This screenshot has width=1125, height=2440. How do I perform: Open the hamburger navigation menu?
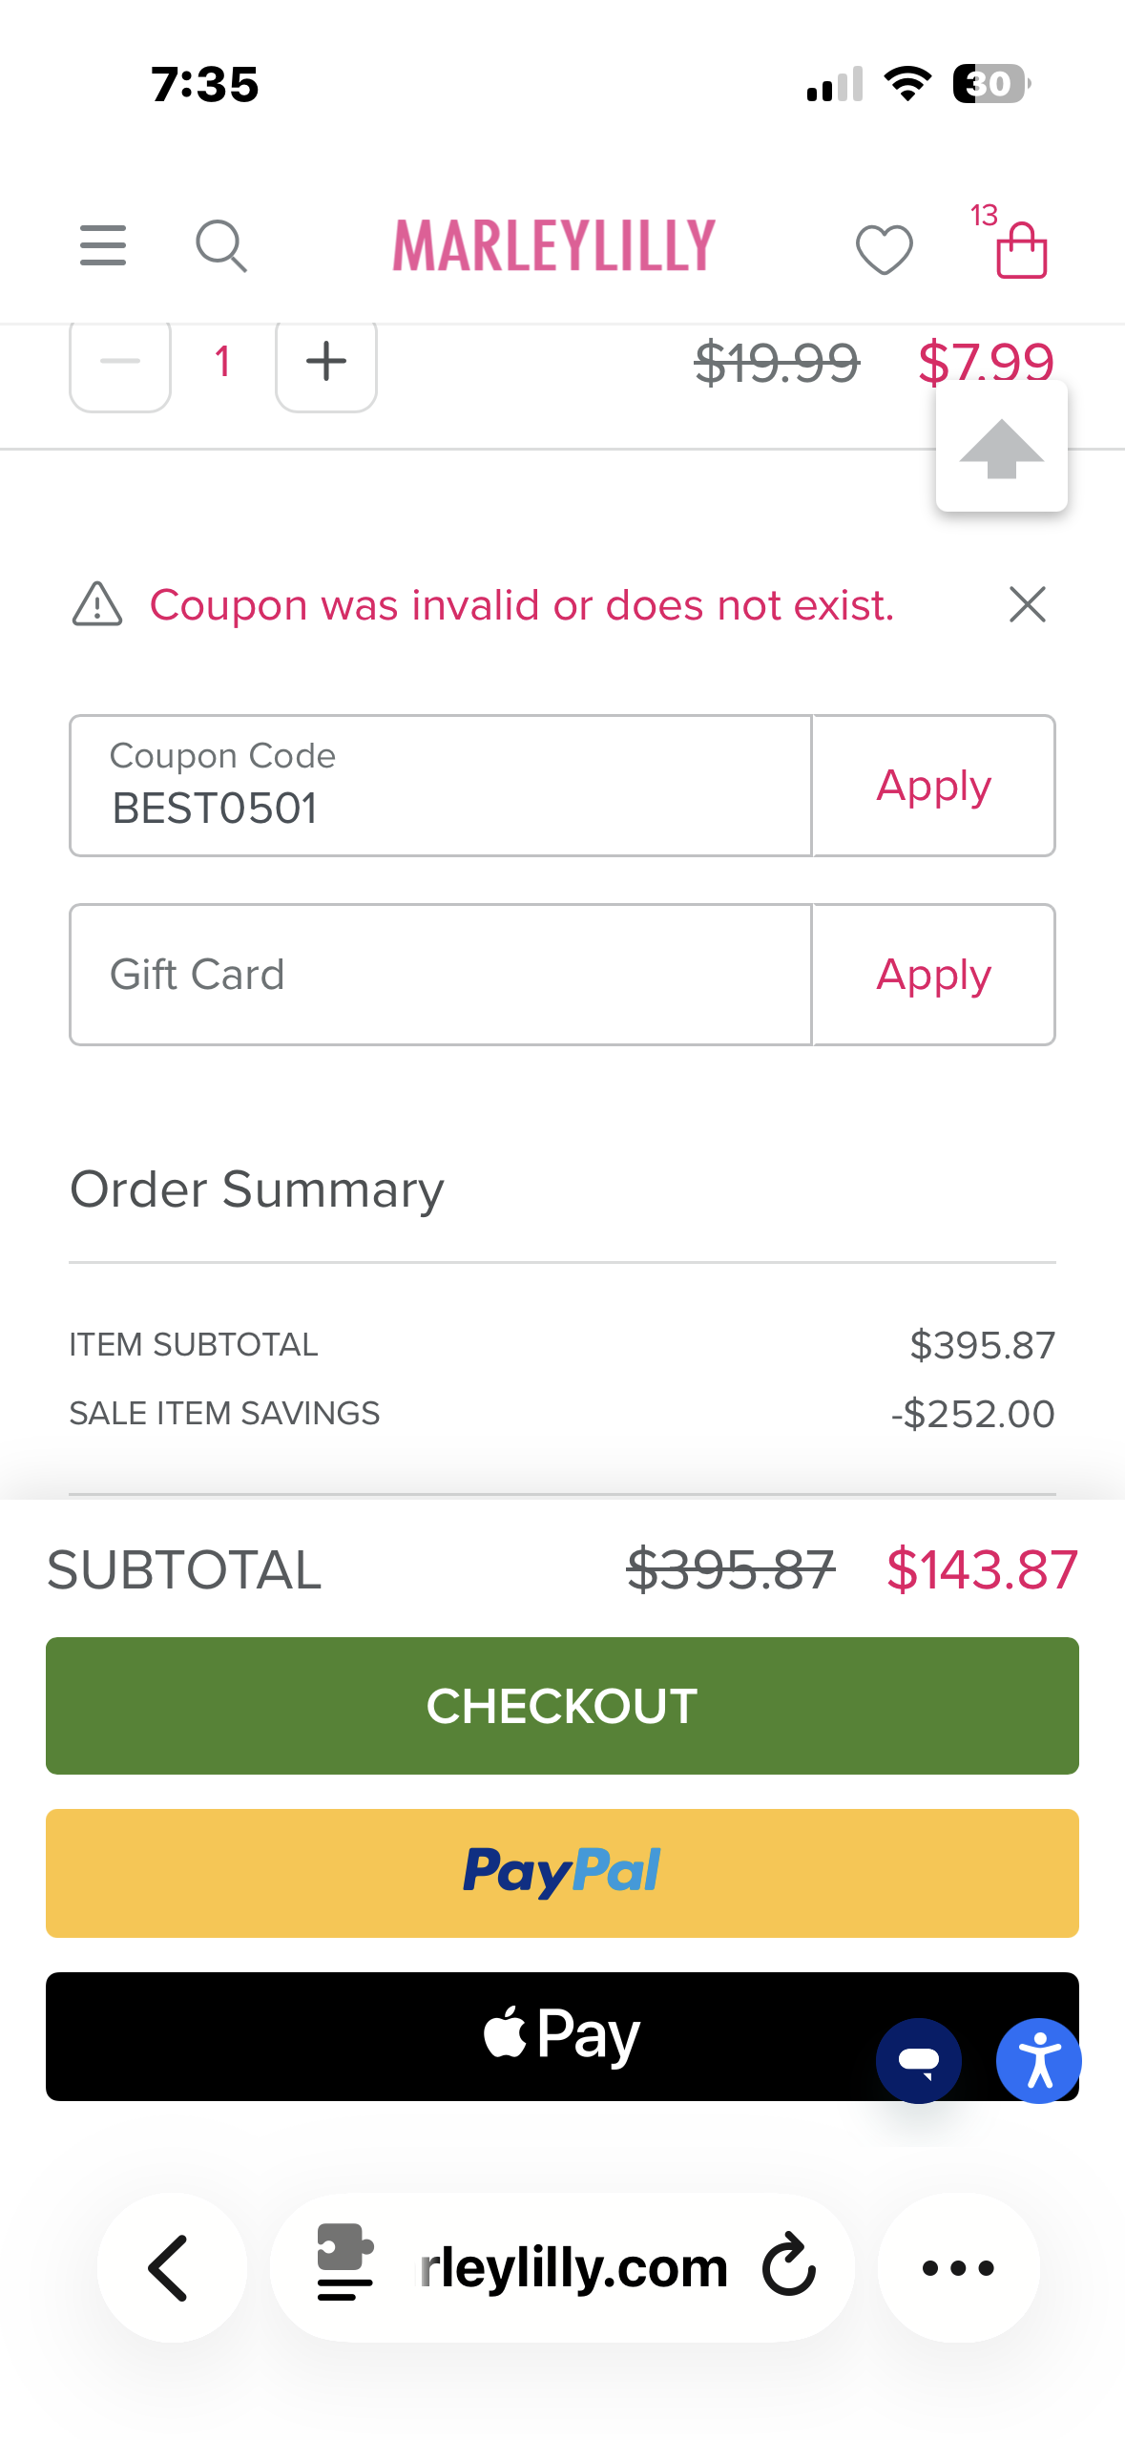[x=103, y=245]
